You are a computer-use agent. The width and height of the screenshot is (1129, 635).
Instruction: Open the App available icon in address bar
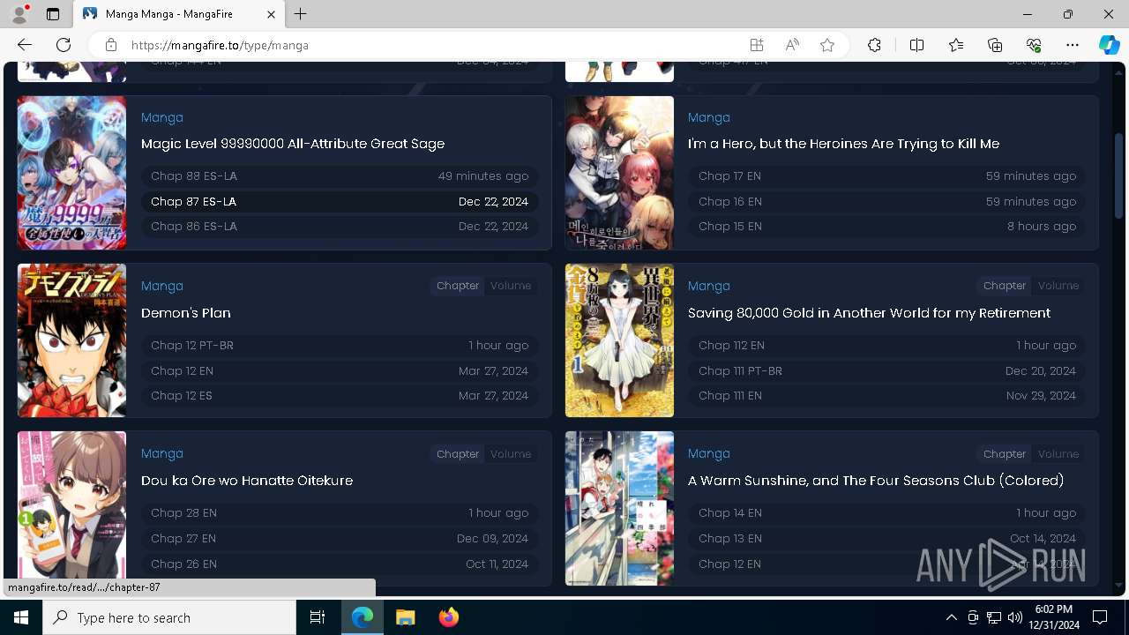[x=757, y=45]
